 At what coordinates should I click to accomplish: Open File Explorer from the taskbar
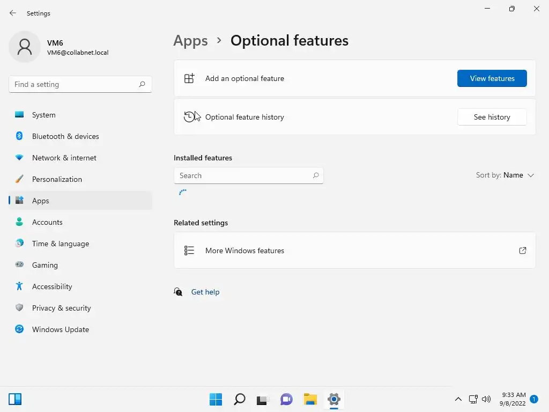tap(310, 399)
